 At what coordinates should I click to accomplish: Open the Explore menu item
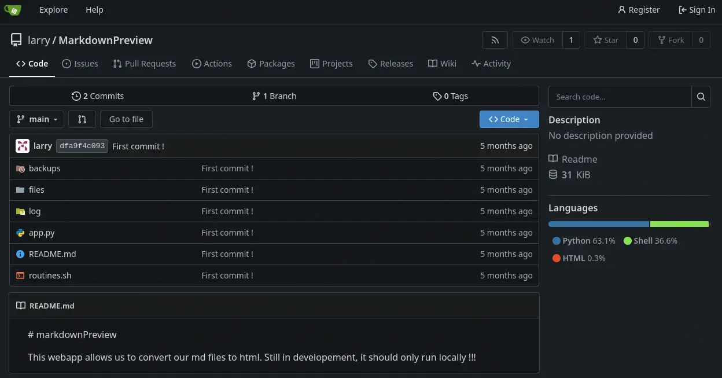click(53, 10)
